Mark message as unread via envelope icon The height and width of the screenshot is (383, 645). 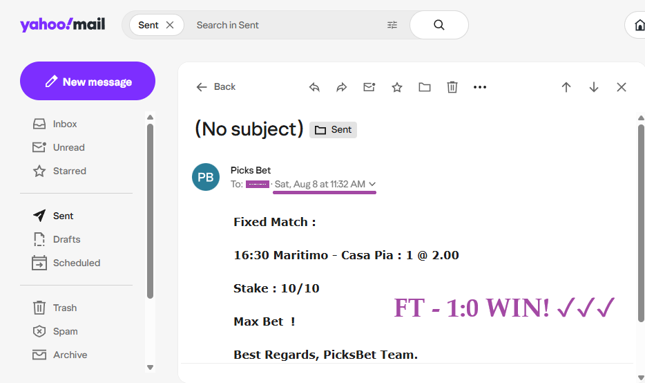(x=369, y=87)
